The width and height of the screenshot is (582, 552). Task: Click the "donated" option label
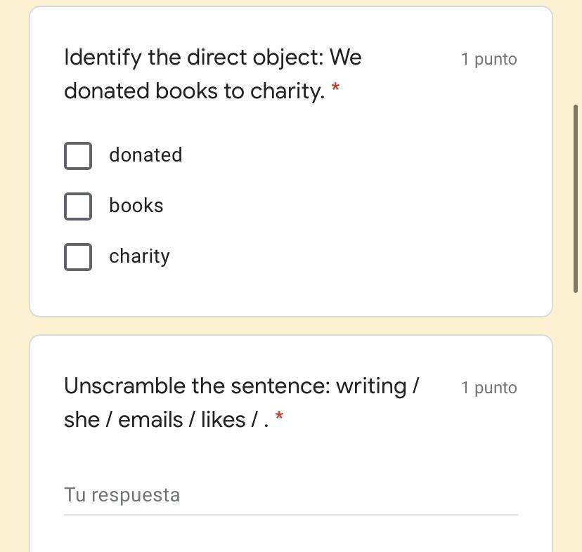pos(145,155)
